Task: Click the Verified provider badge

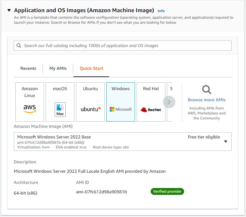Action: point(167,191)
